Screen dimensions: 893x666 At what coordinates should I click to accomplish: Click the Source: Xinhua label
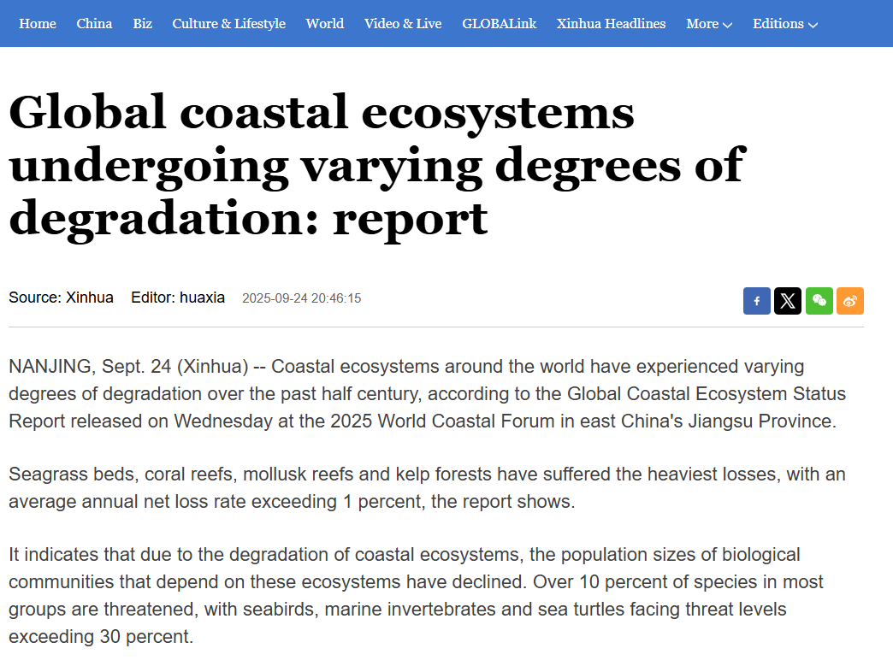click(61, 298)
